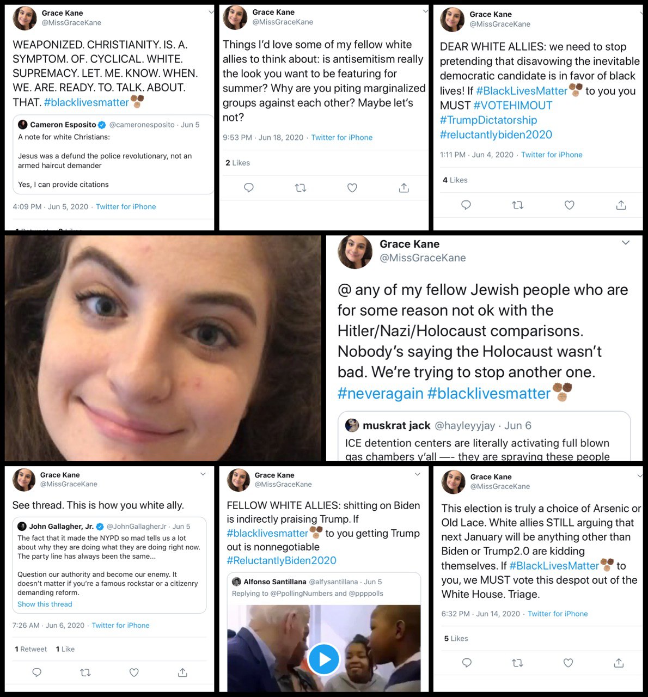Viewport: 648px width, 697px height.
Task: Share the 'See thread' tweet
Action: click(x=182, y=672)
